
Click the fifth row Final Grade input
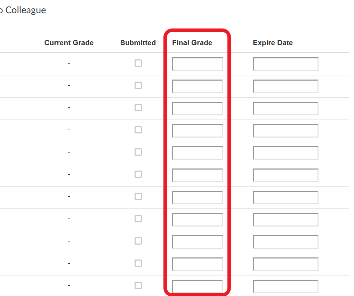point(198,153)
